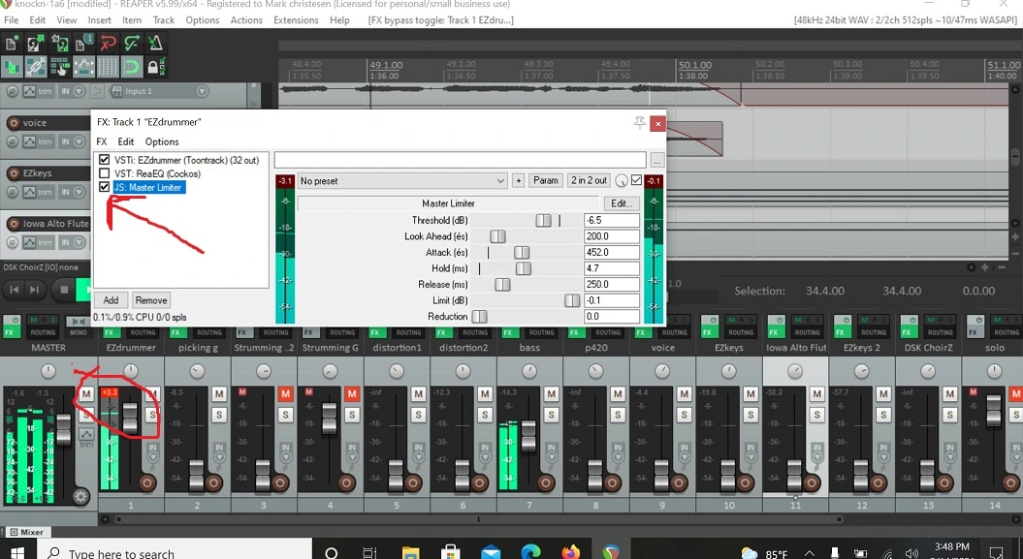The width and height of the screenshot is (1023, 559).
Task: Click the Edit... button of Master Limiter
Action: 622,203
